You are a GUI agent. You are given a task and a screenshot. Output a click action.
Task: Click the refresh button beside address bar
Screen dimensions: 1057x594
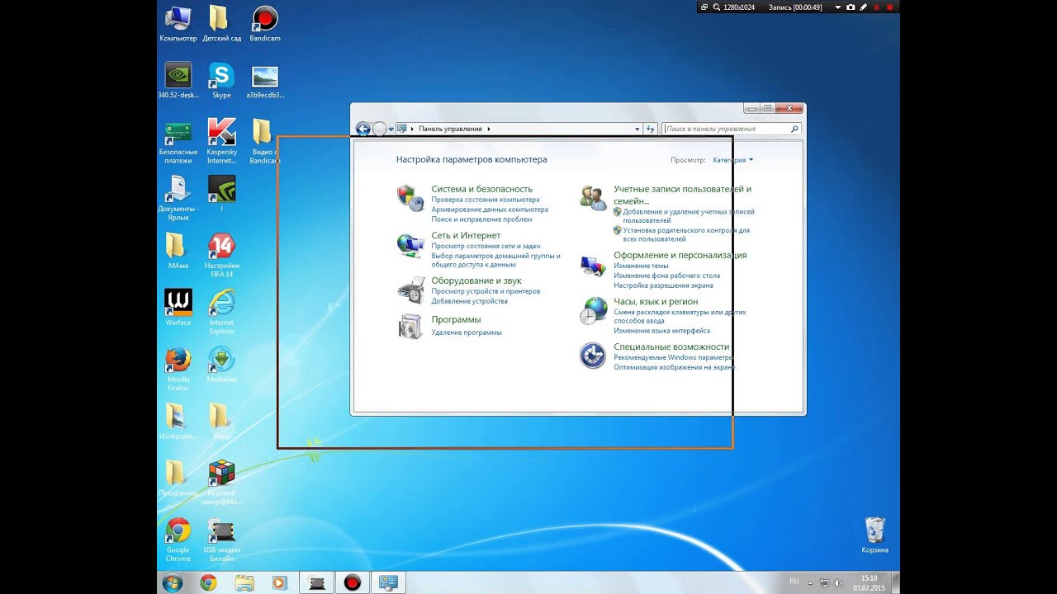pos(651,129)
